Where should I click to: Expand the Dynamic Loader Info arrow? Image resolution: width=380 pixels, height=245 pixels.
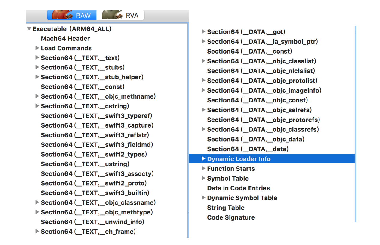point(203,159)
